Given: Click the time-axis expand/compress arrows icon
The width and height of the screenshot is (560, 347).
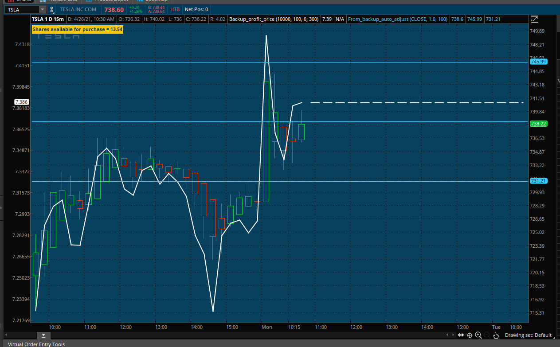Looking at the screenshot, I should pyautogui.click(x=461, y=335).
